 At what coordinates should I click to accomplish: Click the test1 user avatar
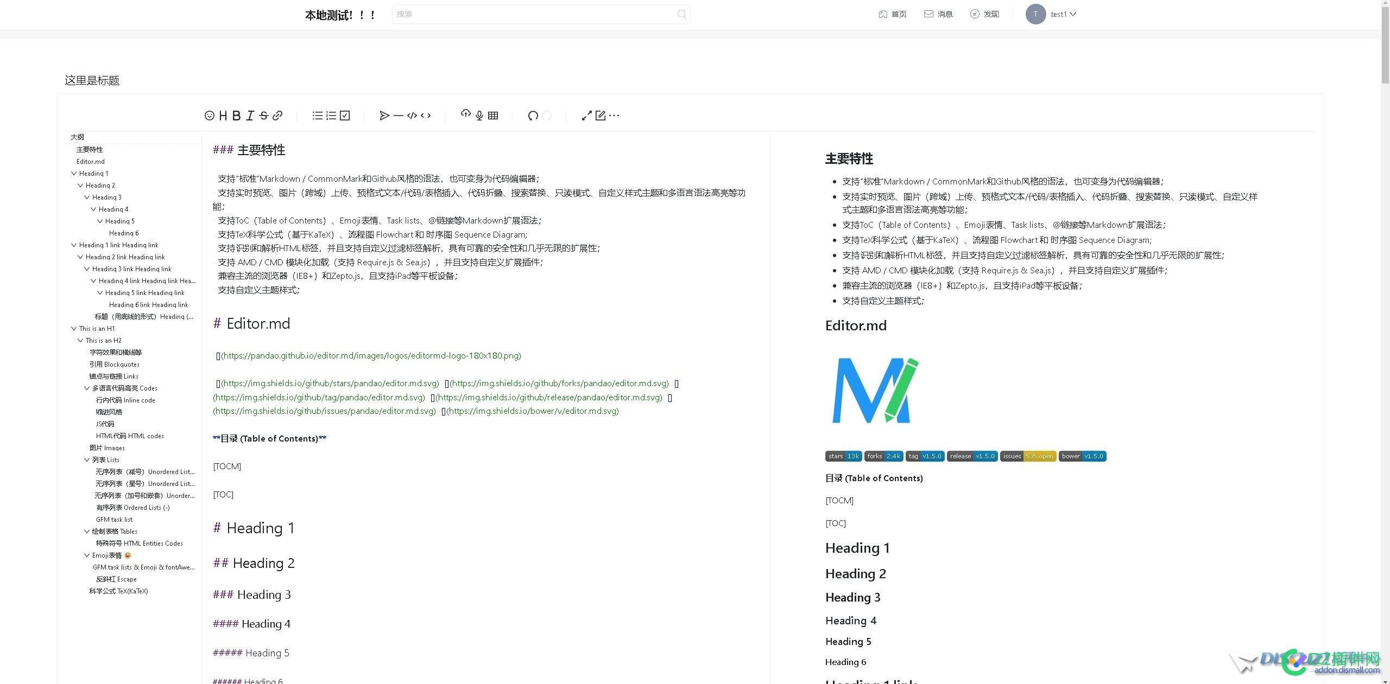click(1035, 14)
